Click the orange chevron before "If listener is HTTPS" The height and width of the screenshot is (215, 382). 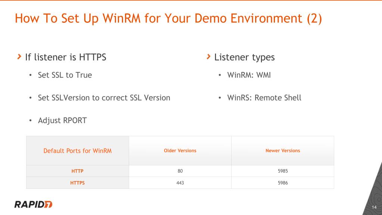point(19,57)
